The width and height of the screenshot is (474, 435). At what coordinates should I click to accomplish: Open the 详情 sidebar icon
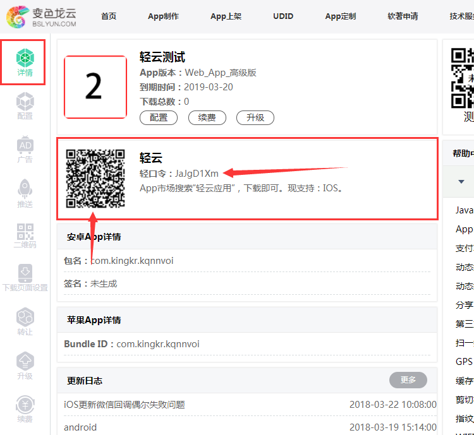25,63
